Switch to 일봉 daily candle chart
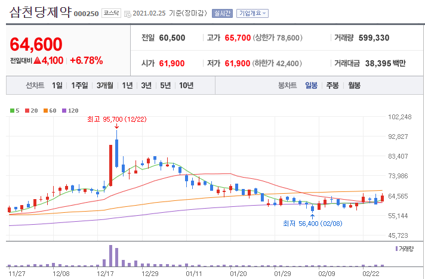 [x=311, y=85]
